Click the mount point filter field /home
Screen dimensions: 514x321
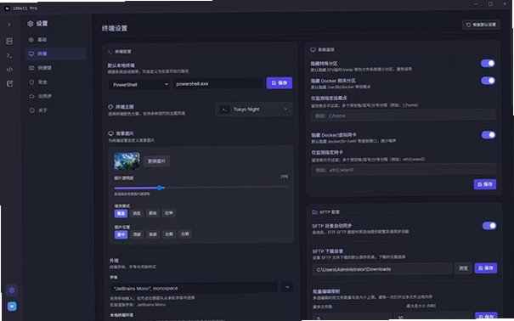[x=403, y=115]
